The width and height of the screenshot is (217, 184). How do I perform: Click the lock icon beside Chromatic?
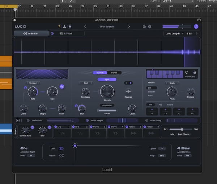click(195, 72)
